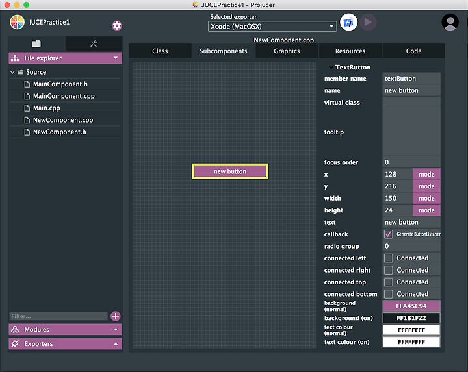Viewport: 468px width, 372px height.
Task: Edit the height value 24
Action: [398, 210]
